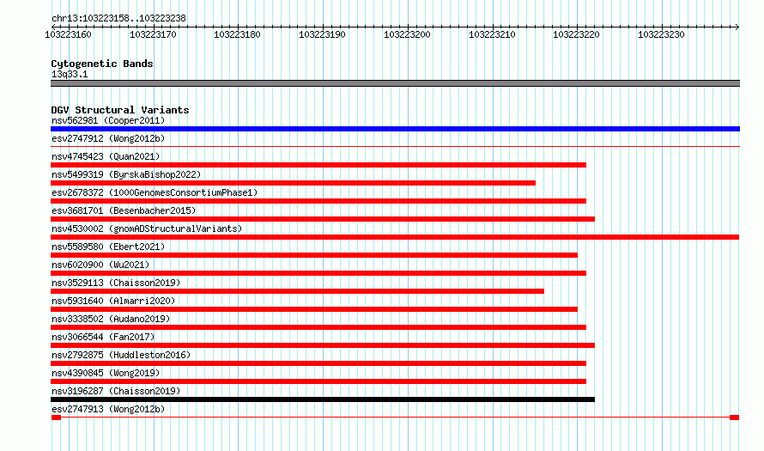Open the nsv3066544 (Fan2017) label
The height and width of the screenshot is (451, 764).
pos(103,337)
